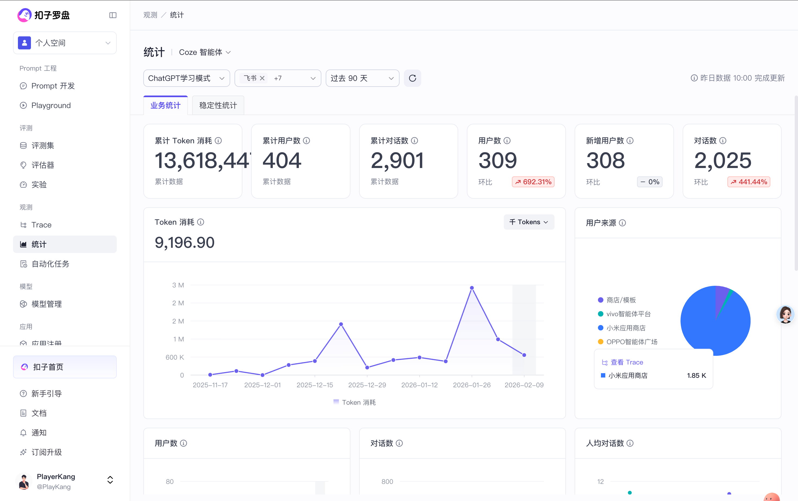Expand the 个人空间 workspace dropdown
Viewport: 798px width, 501px height.
[65, 43]
